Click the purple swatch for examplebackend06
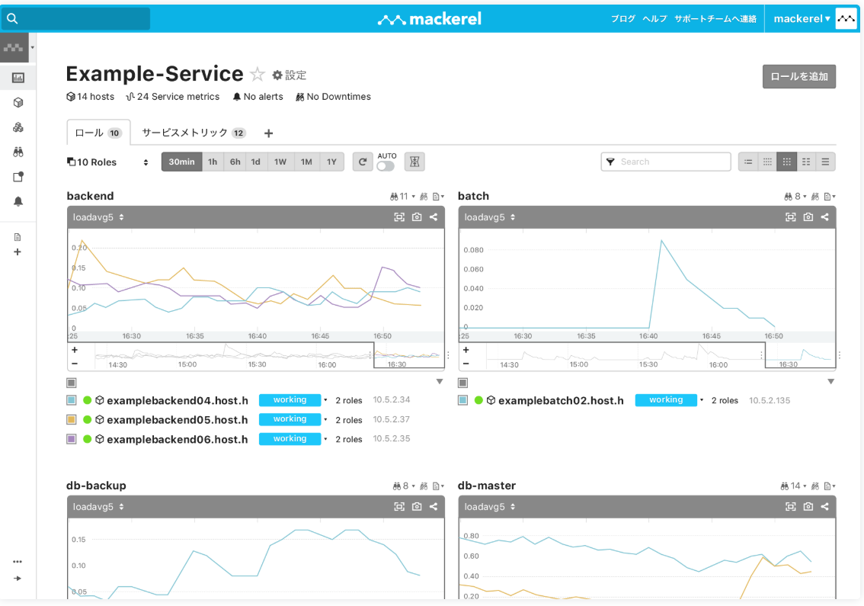Viewport: 864px width, 606px height. point(72,439)
